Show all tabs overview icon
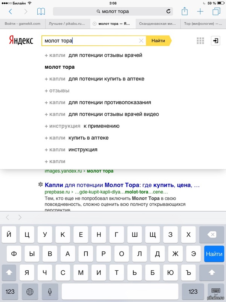 point(216,11)
